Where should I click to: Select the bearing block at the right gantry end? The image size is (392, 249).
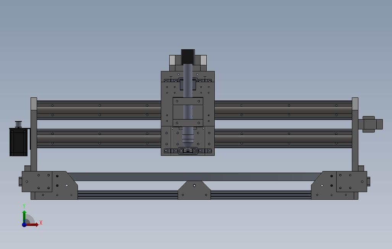coord(370,124)
